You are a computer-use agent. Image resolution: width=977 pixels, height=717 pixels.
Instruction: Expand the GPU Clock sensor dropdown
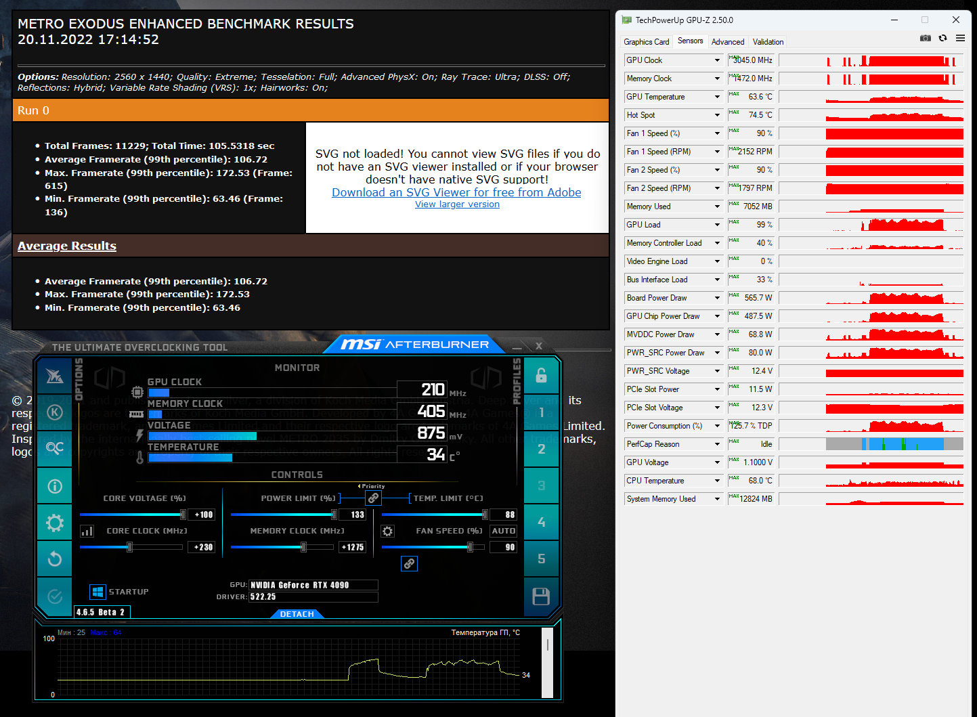click(718, 60)
